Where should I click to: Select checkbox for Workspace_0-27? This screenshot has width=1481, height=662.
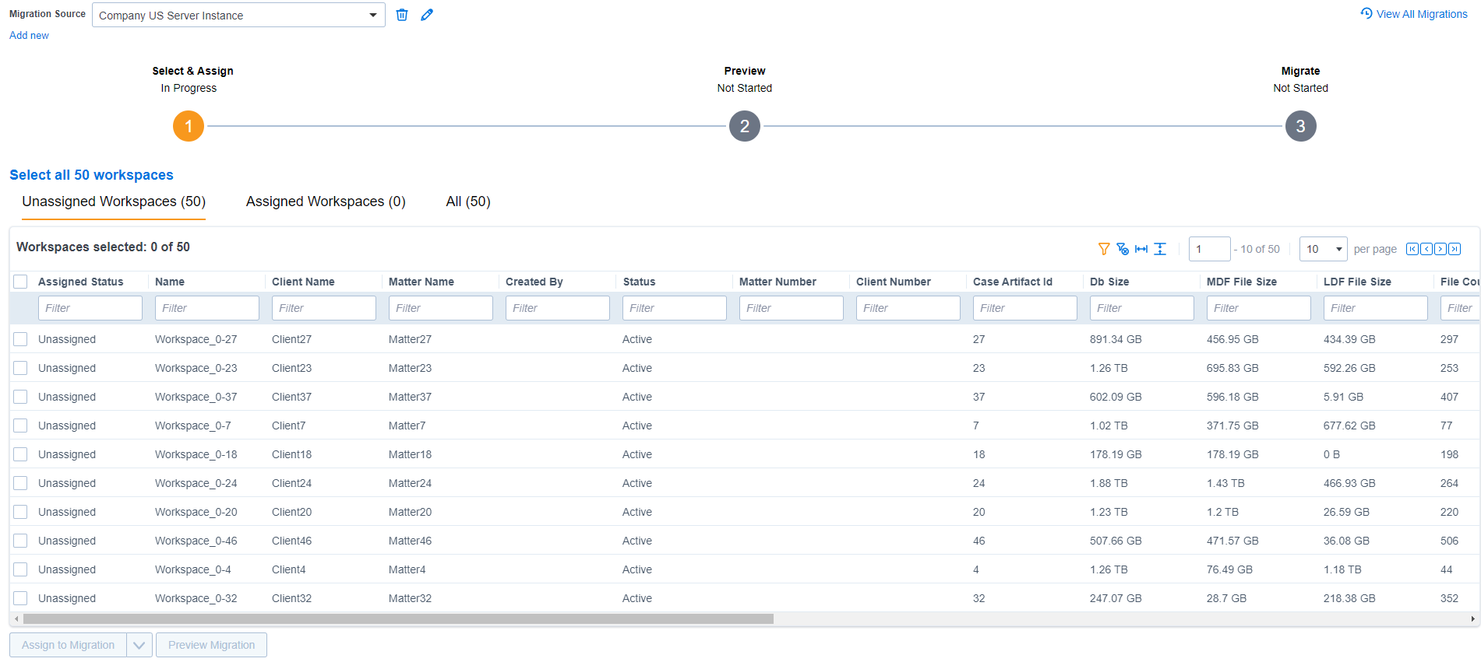[x=20, y=339]
